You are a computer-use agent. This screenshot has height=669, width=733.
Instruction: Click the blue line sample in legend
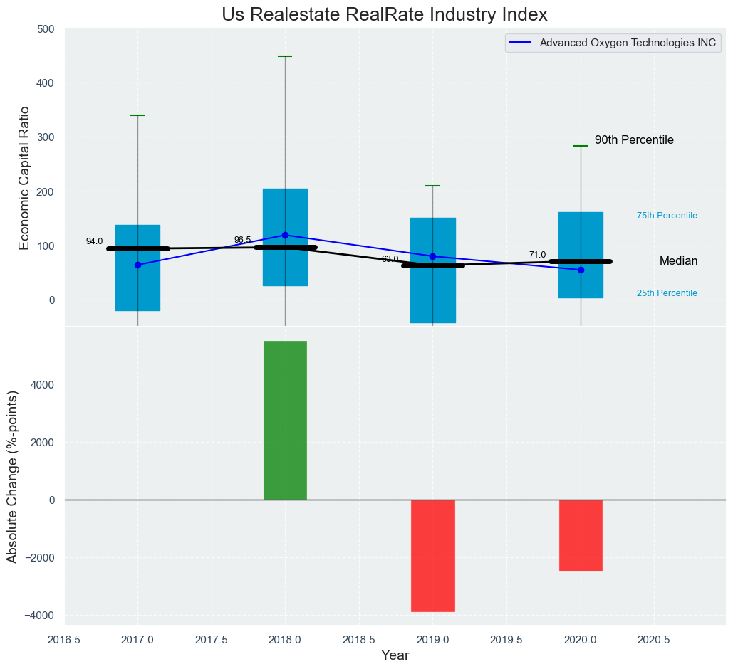pyautogui.click(x=521, y=43)
